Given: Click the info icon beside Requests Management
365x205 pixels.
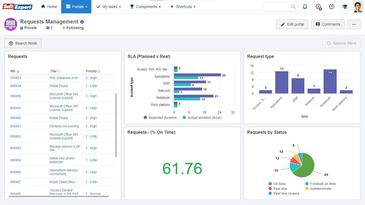Looking at the screenshot, I should [x=82, y=22].
